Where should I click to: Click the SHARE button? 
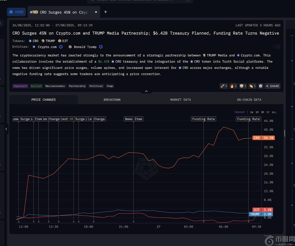pos(272,86)
